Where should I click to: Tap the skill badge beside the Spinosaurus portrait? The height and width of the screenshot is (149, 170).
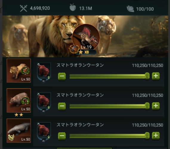point(74,49)
